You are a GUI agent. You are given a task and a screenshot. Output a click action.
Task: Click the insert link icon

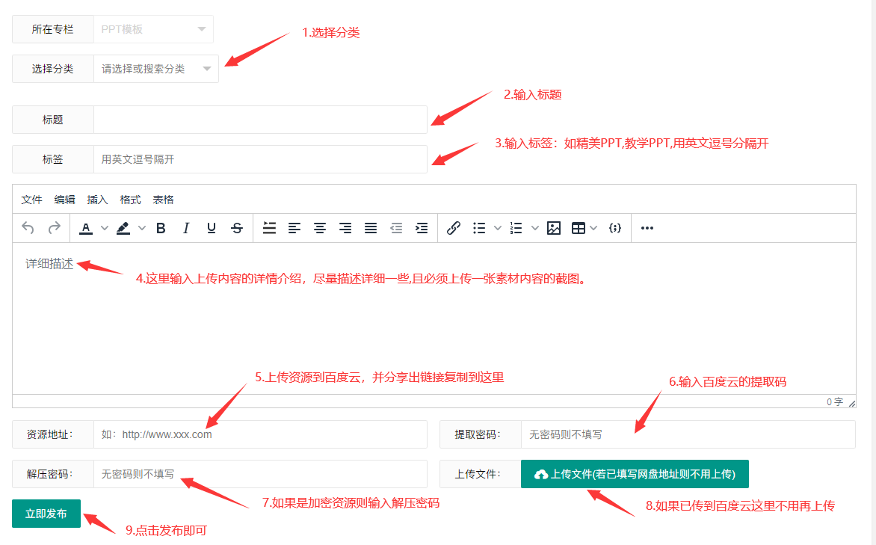tap(453, 229)
